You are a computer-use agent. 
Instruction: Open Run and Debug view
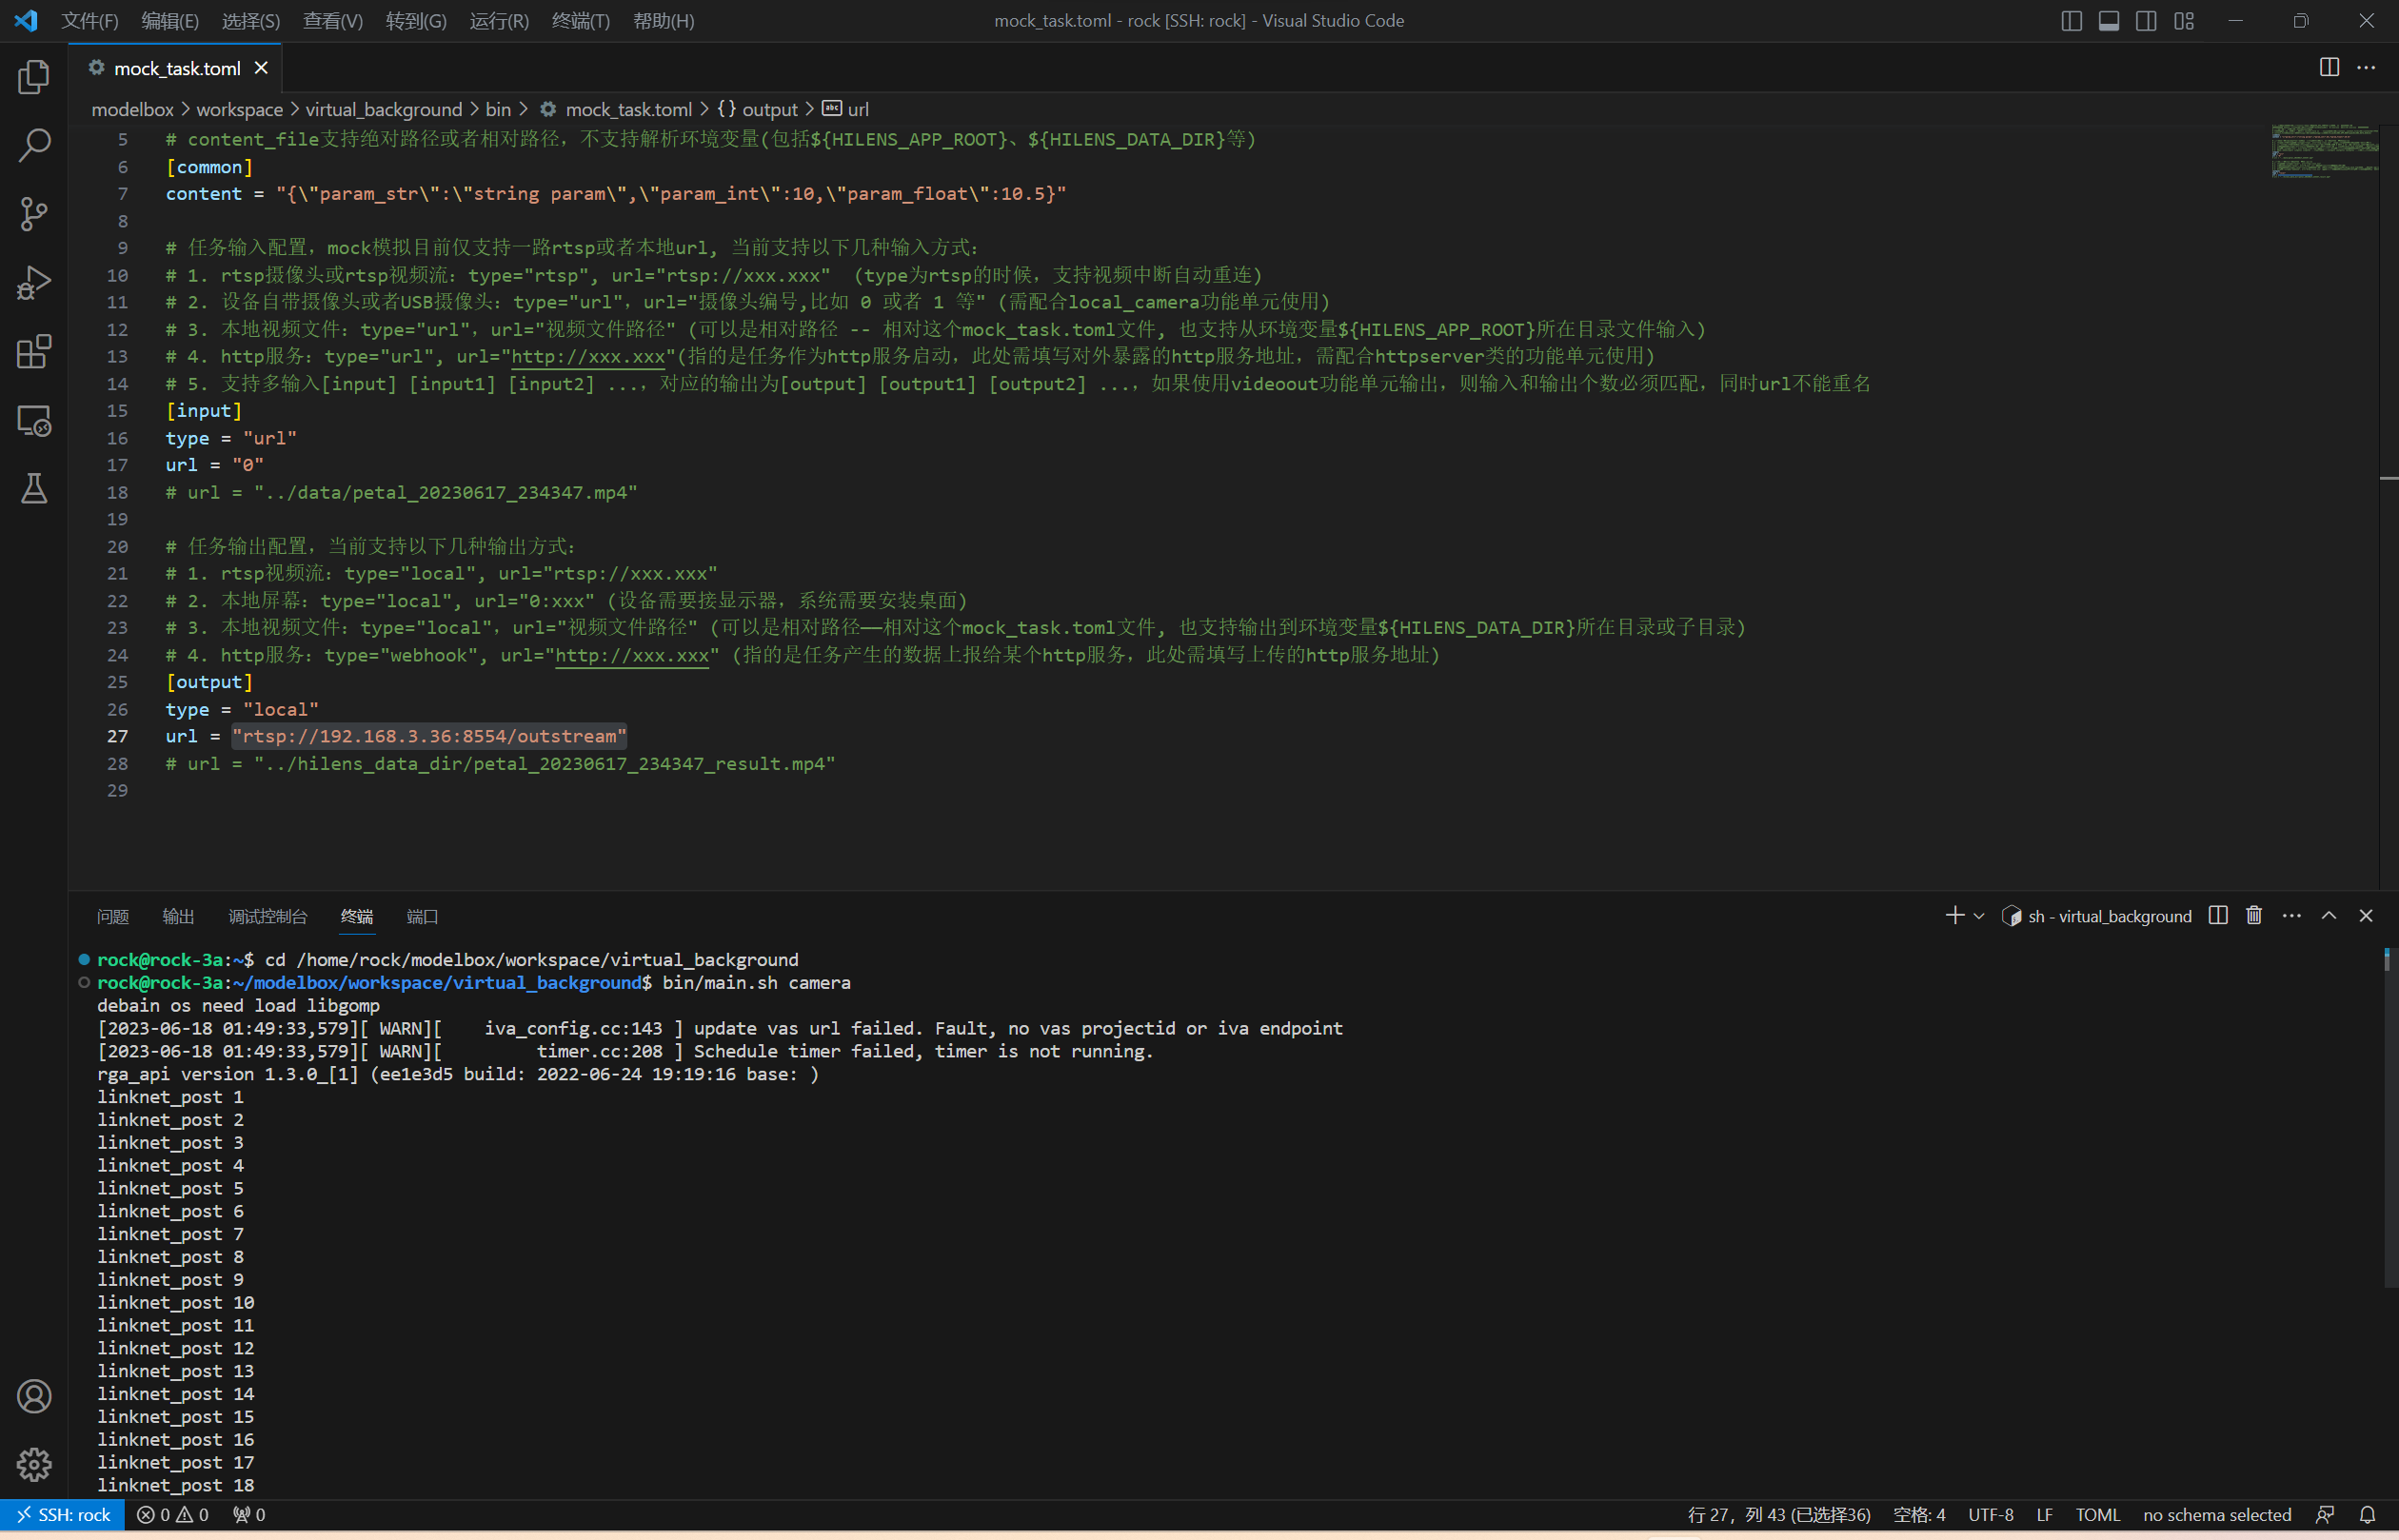tap(34, 283)
